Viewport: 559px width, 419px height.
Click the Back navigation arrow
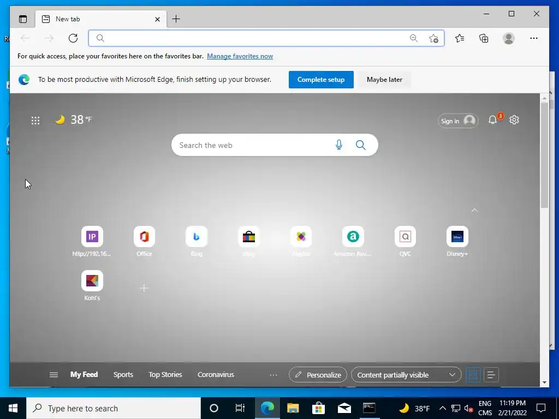25,38
